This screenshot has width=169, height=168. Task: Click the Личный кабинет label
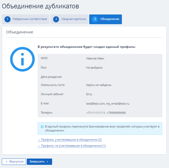point(52,94)
